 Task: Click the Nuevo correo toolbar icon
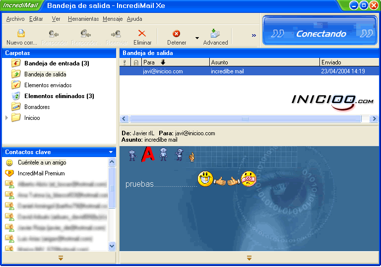(21, 33)
